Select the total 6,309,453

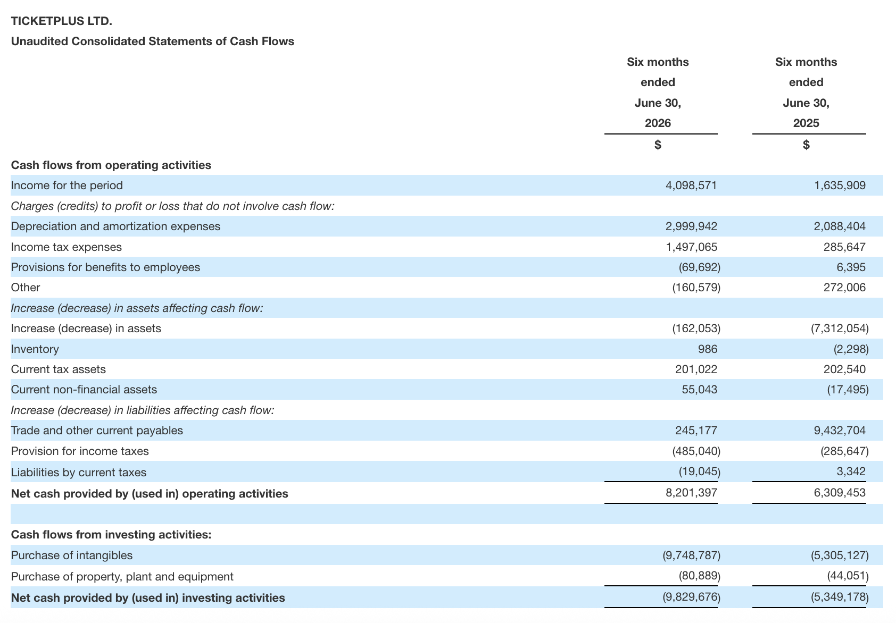(840, 493)
